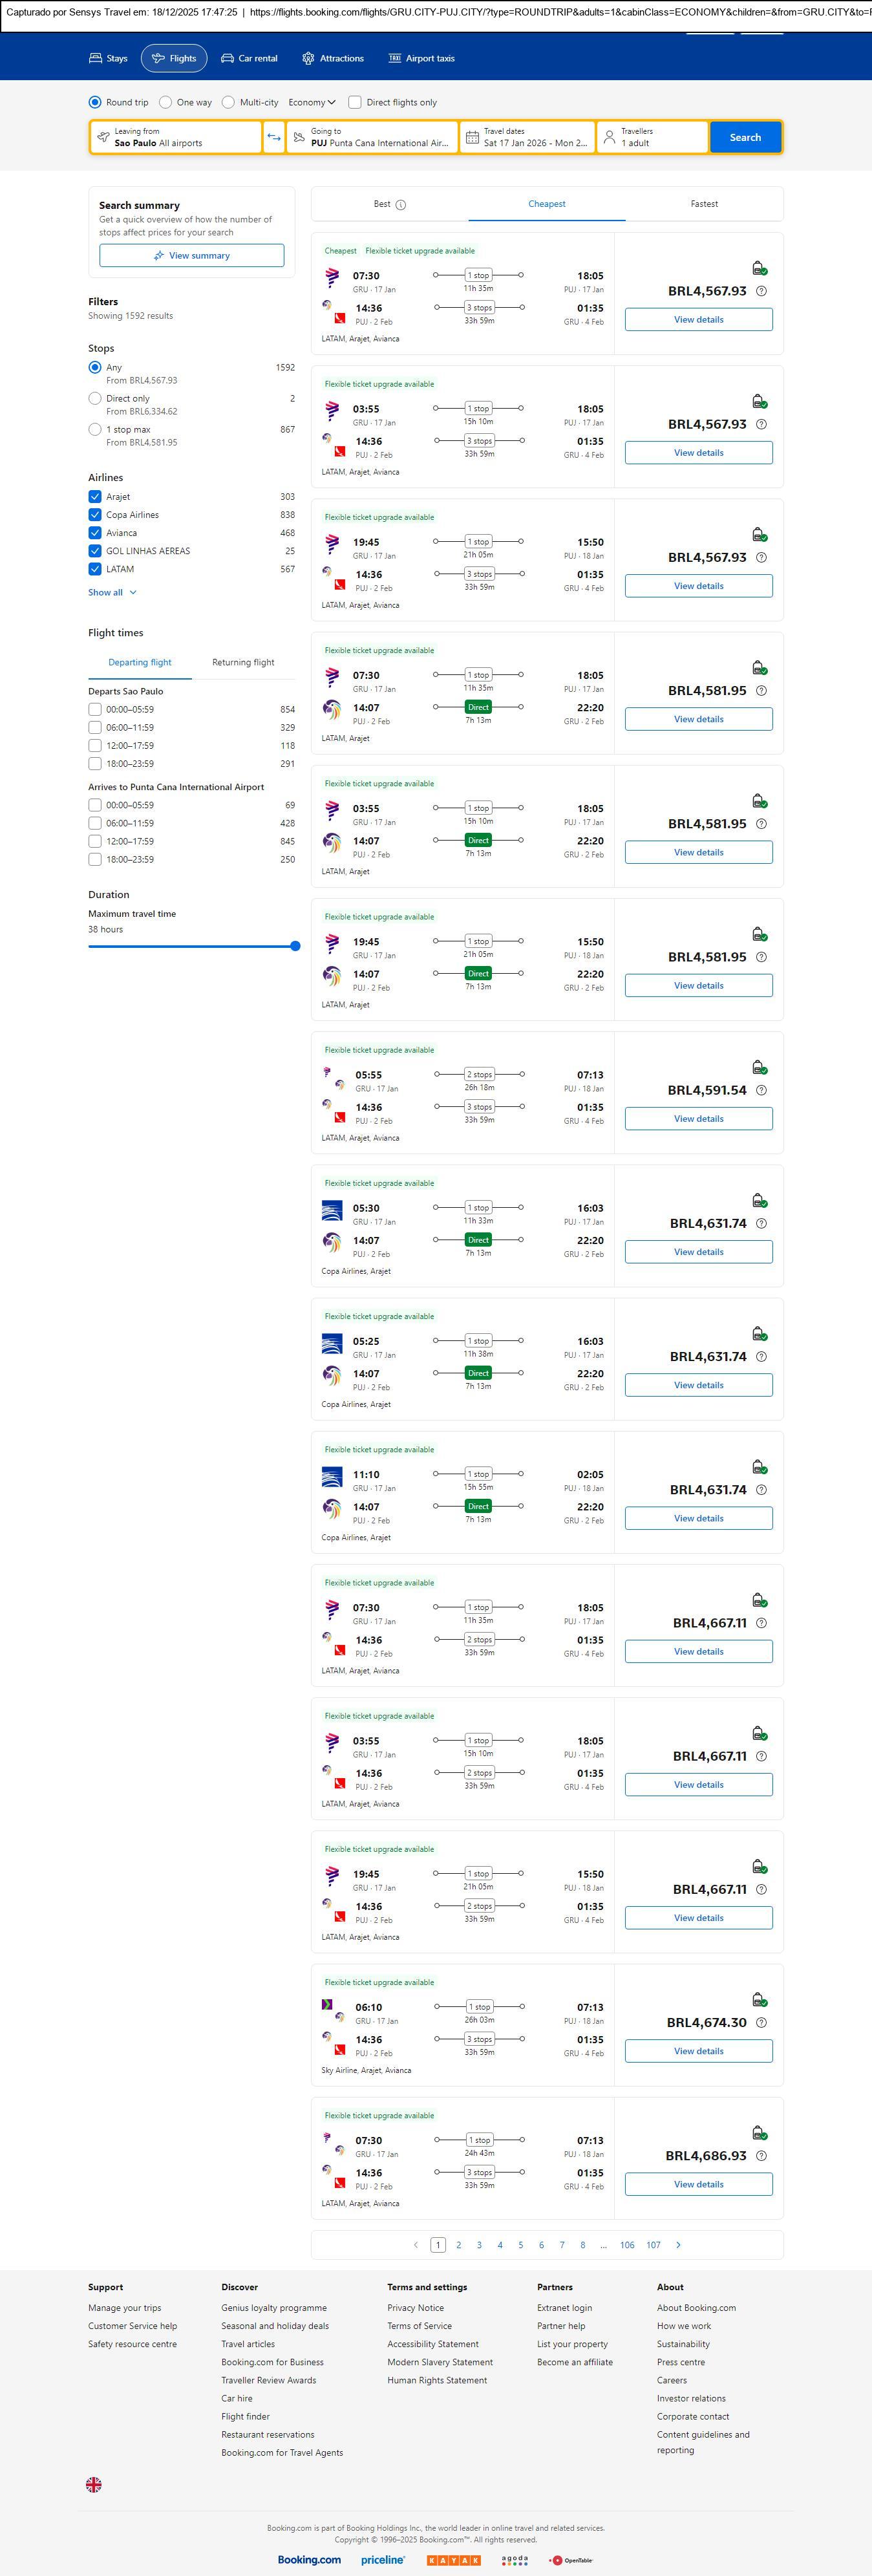Open the Car rental section in the top navigation
Image resolution: width=872 pixels, height=2576 pixels.
click(x=249, y=59)
